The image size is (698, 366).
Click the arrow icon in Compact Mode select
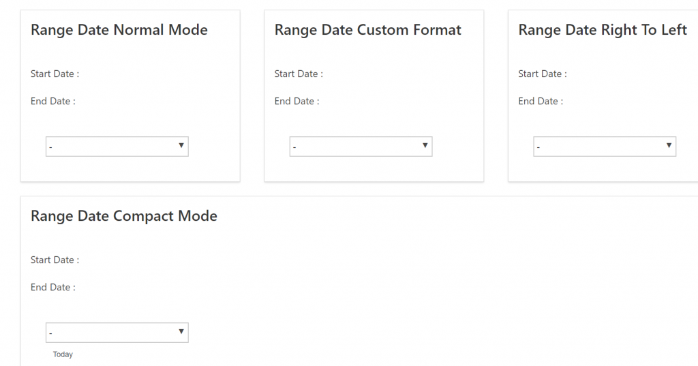click(181, 332)
